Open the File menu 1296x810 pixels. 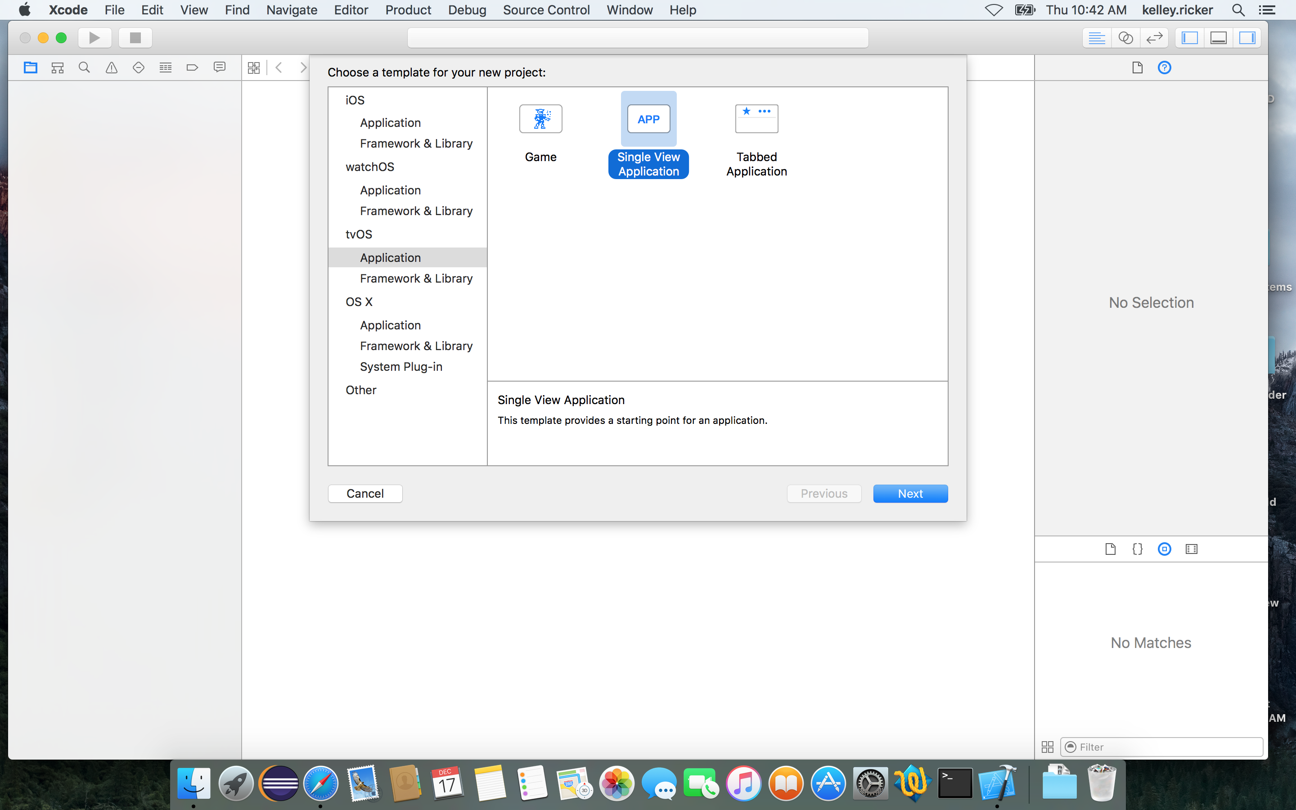[x=115, y=9]
